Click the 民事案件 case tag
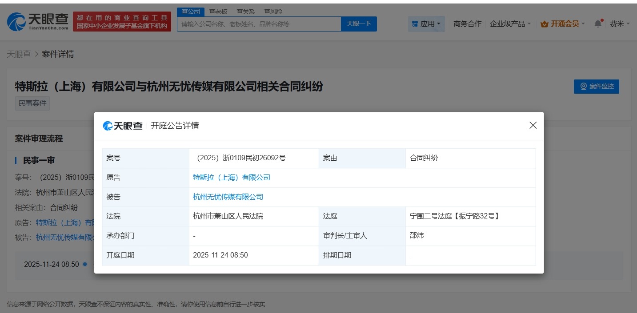Image resolution: width=637 pixels, height=313 pixels. [32, 103]
